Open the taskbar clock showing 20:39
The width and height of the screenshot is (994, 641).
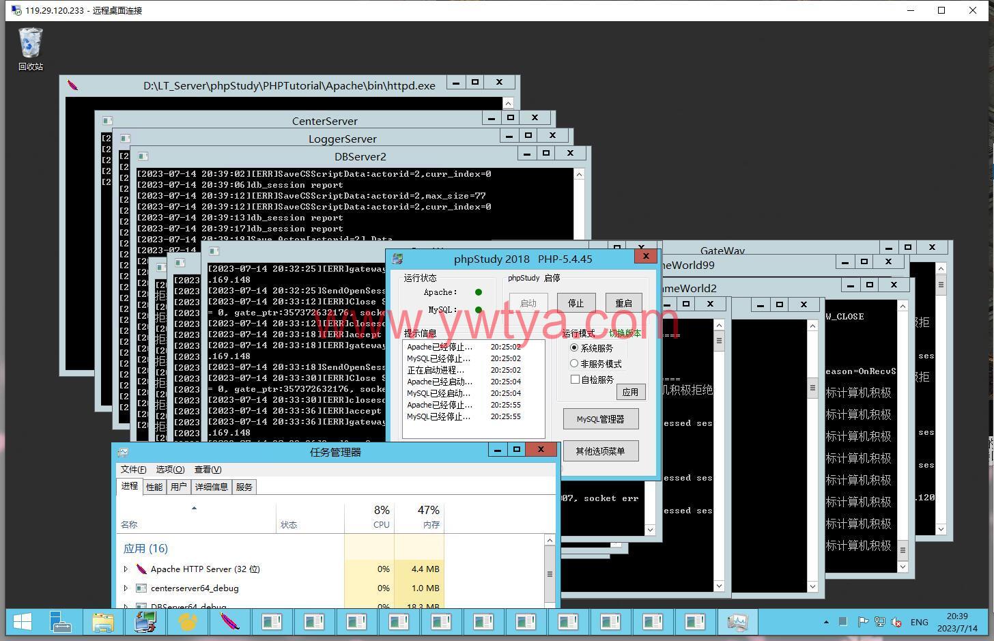click(x=957, y=622)
